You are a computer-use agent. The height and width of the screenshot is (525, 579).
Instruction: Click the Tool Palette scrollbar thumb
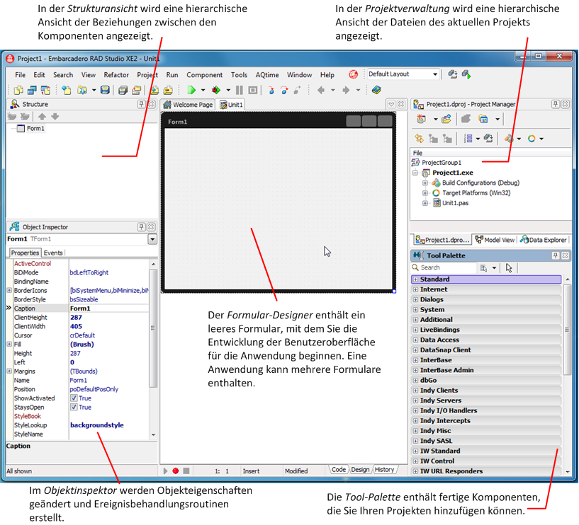click(568, 329)
